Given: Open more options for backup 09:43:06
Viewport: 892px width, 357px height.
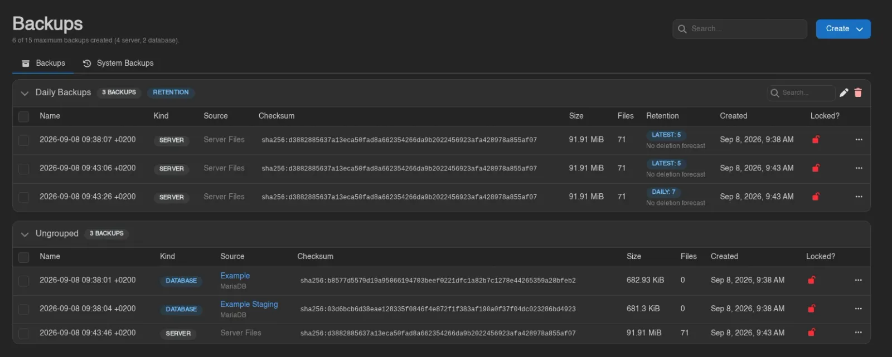Looking at the screenshot, I should (x=859, y=168).
